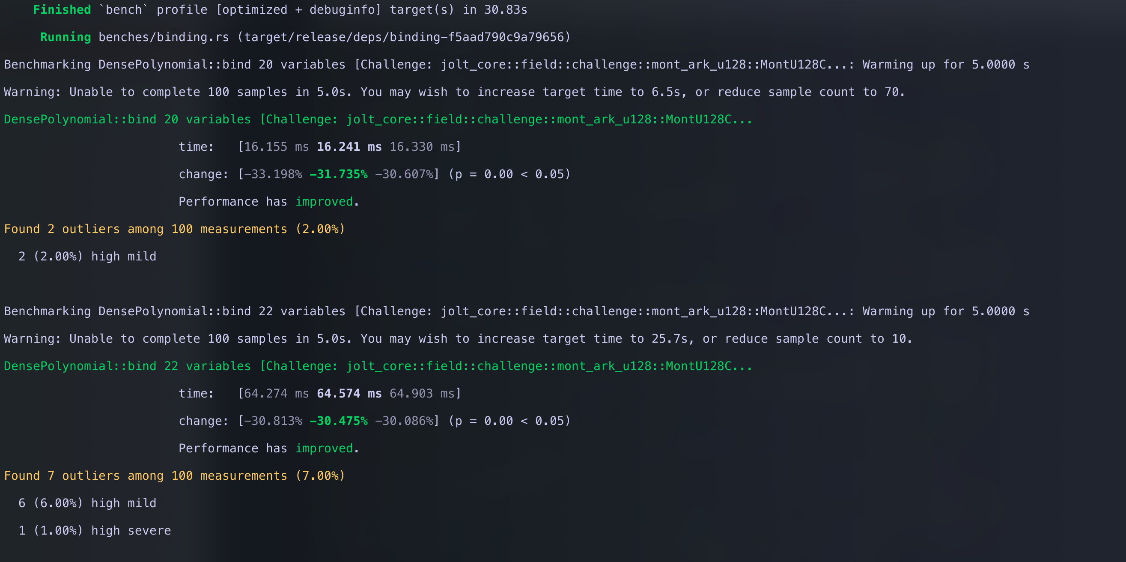
Task: Click first green 'improved' word
Action: [x=324, y=202]
